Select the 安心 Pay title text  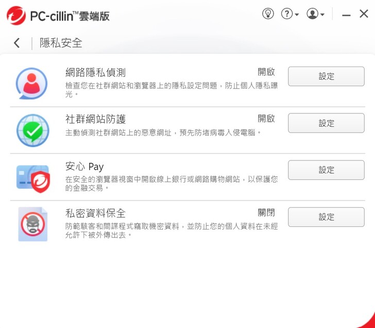(84, 167)
